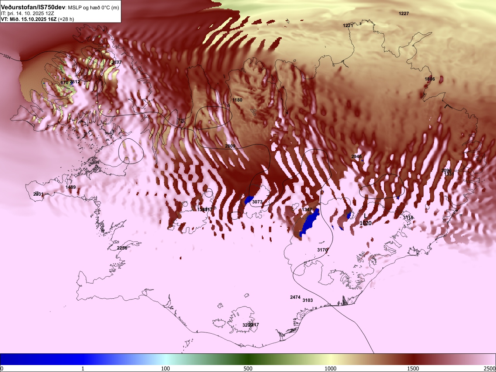Click the '1000' label on the color scale
The image size is (496, 372).
331,369
